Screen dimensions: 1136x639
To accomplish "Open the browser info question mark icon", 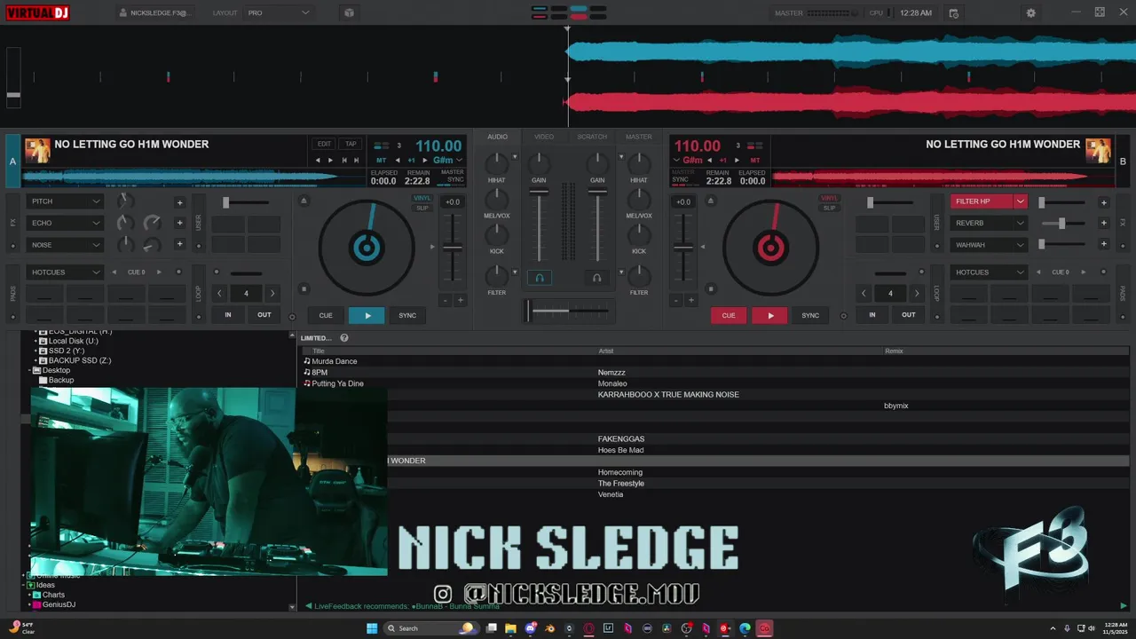I will (x=344, y=337).
